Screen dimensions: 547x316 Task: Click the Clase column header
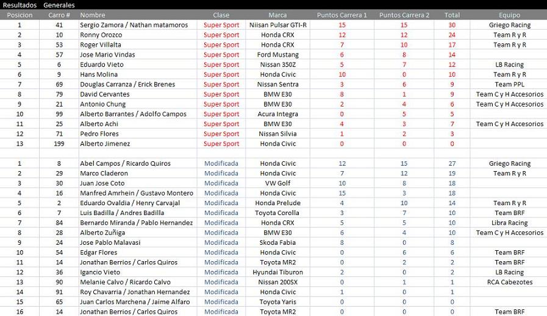(221, 15)
